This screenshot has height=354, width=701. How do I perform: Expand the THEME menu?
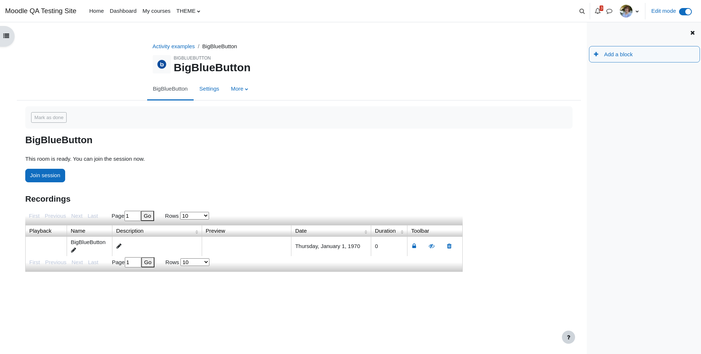[x=188, y=11]
